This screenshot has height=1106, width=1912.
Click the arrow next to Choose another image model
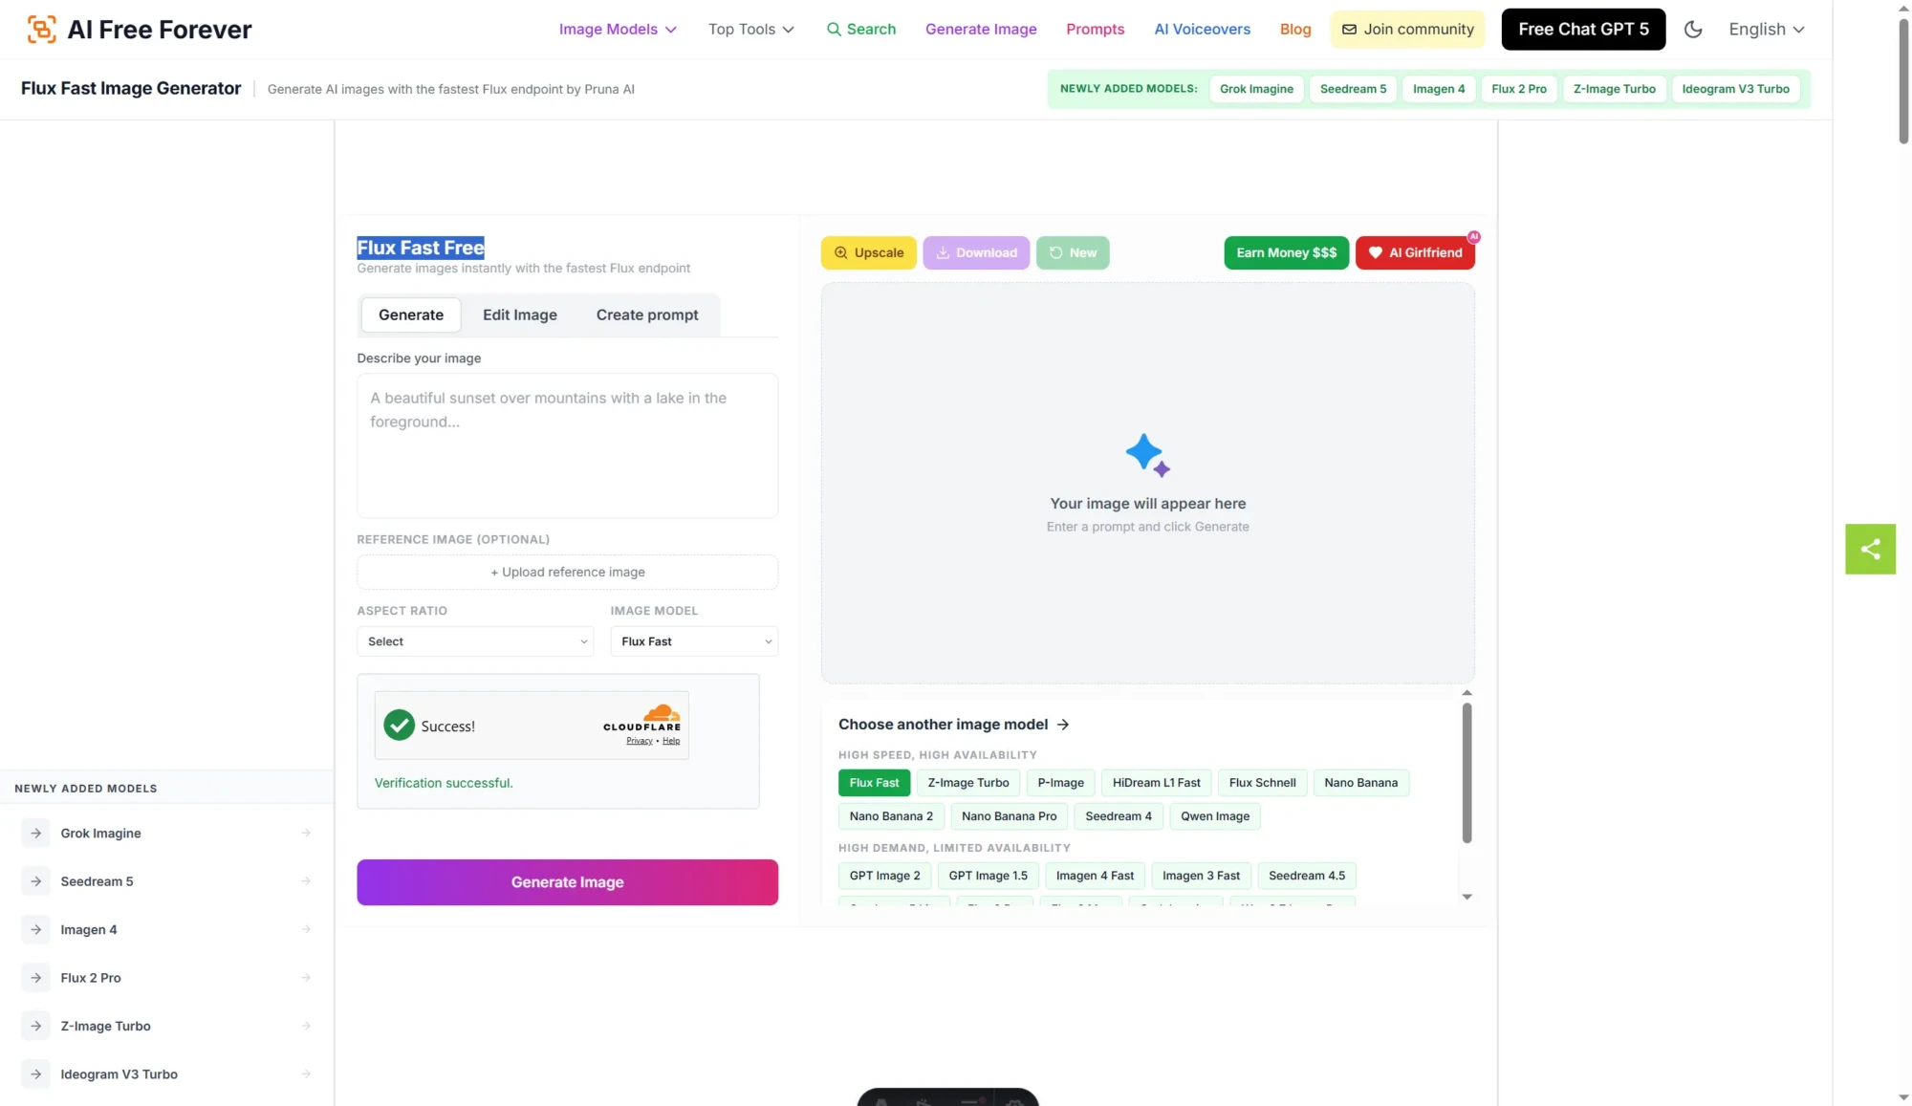click(x=1063, y=725)
